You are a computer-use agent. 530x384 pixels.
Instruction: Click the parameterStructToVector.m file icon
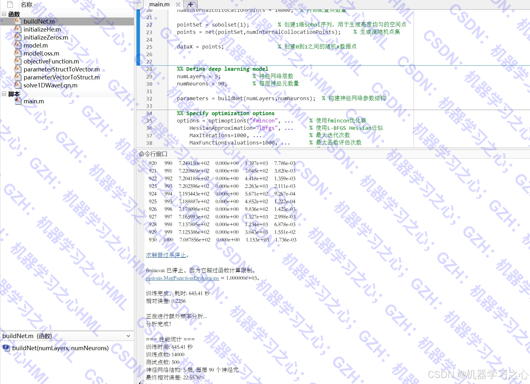18,69
